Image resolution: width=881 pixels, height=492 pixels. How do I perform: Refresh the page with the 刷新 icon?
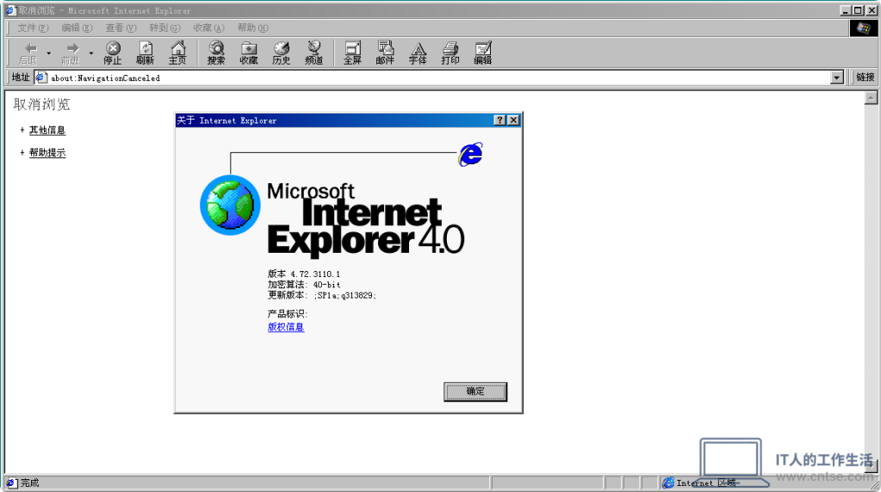coord(145,53)
